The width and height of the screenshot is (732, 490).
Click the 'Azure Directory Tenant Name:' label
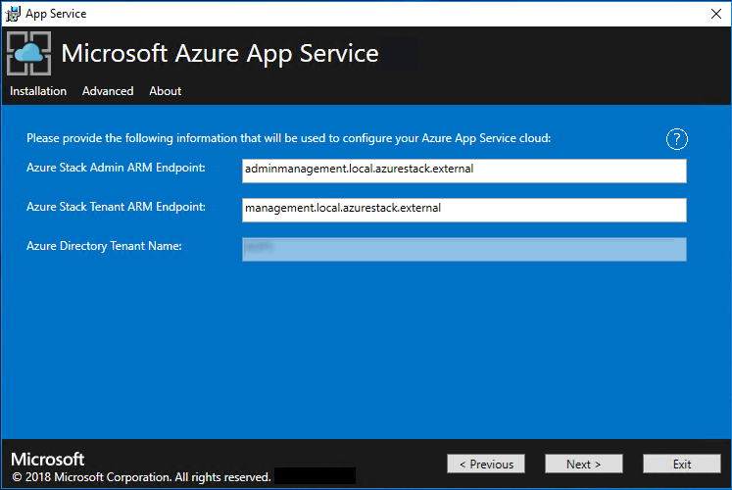[x=104, y=246]
